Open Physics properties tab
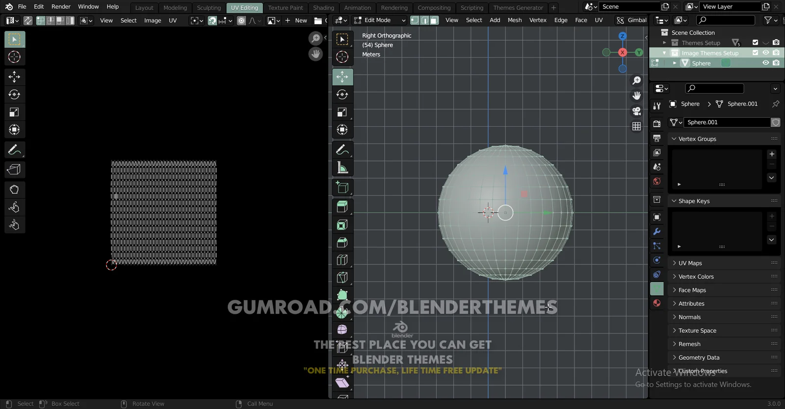Viewport: 785px width, 409px height. (x=657, y=260)
